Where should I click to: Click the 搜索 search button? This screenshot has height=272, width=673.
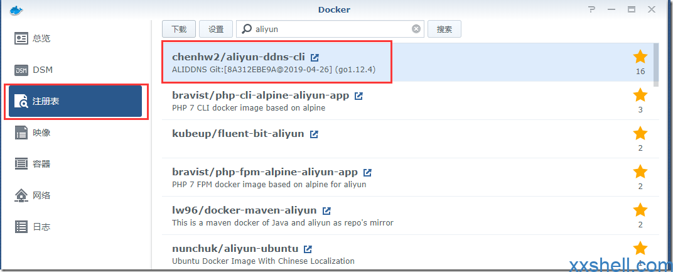(x=444, y=30)
